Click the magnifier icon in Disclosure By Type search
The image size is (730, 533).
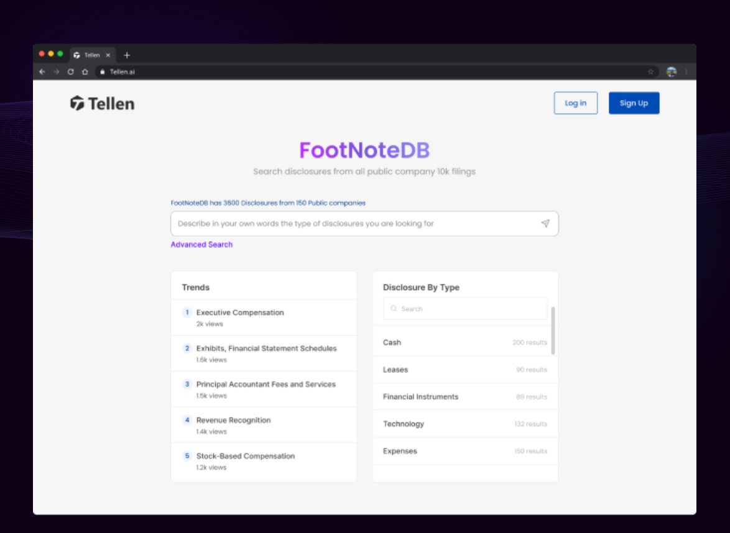[x=394, y=309]
